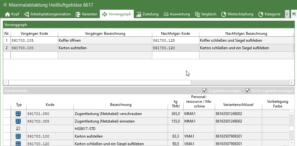This screenshot has height=146, width=297.
Task: Click predecessor code 861700.105
Action: click(34, 40)
